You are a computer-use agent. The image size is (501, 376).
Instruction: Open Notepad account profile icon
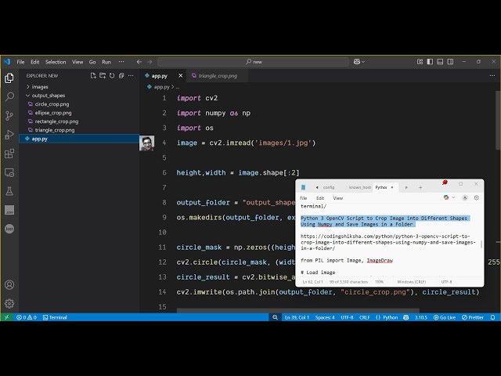pyautogui.click(x=465, y=198)
